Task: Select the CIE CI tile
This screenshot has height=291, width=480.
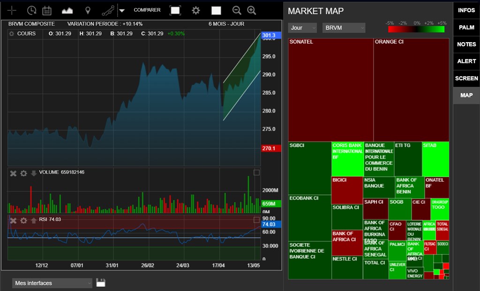Action: coord(421,209)
